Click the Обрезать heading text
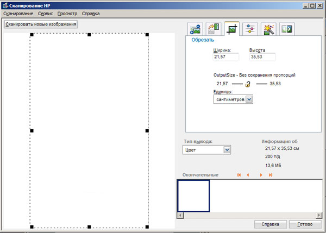Viewport: 326px width, 233px height. click(x=203, y=40)
